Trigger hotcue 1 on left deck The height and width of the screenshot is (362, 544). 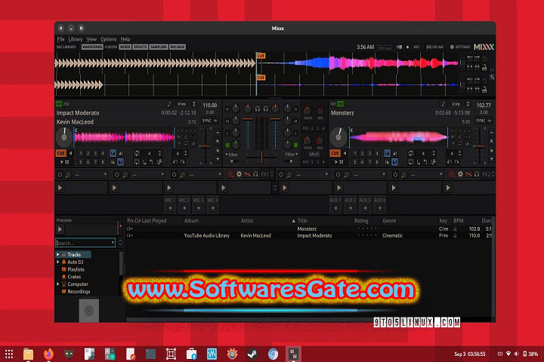[x=81, y=153]
